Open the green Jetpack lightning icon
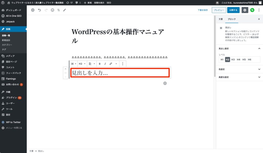This screenshot has width=263, height=153. pyautogui.click(x=252, y=10)
